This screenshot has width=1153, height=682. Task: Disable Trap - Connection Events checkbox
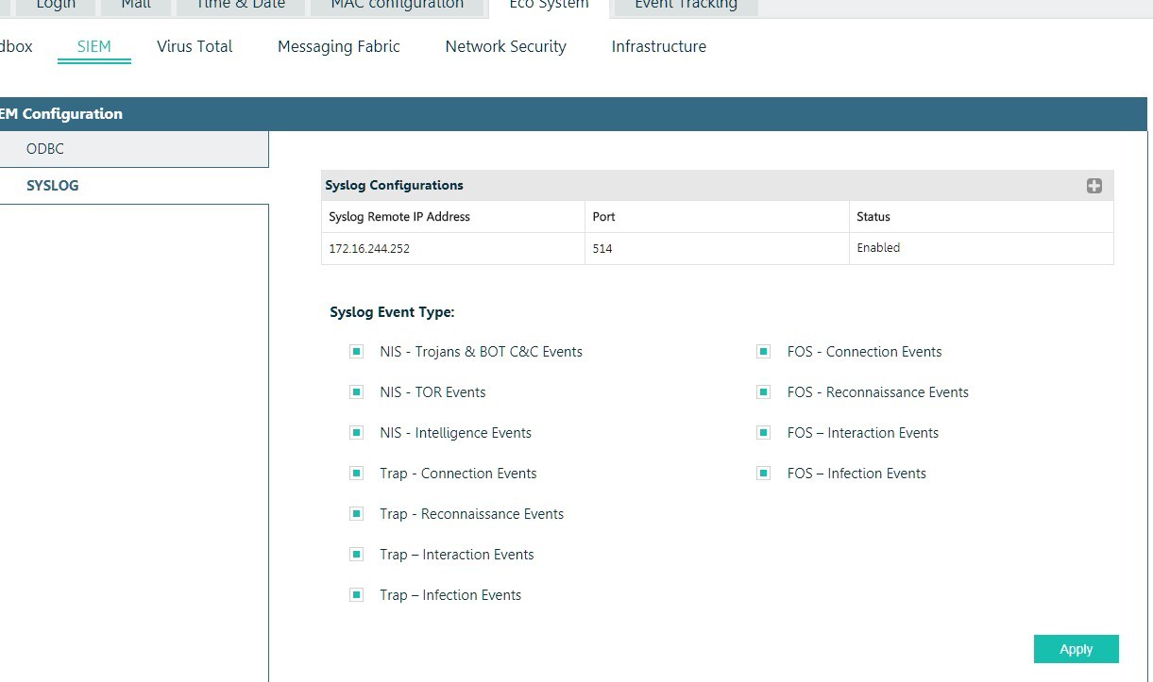(x=356, y=474)
